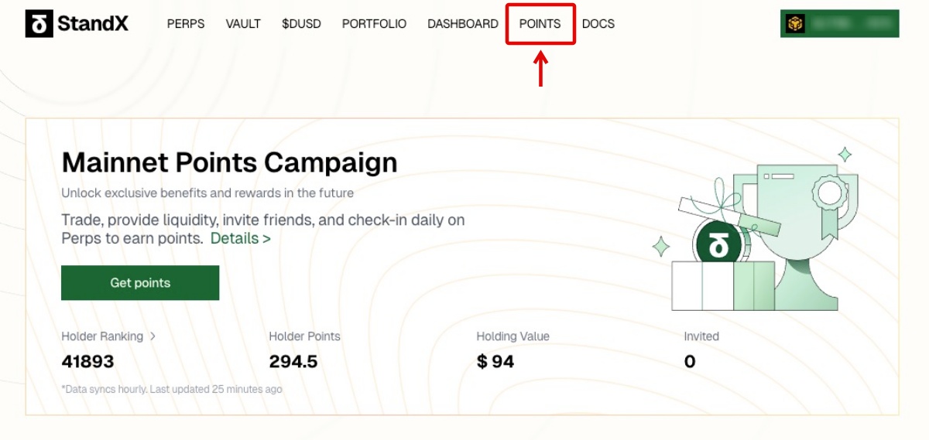The width and height of the screenshot is (929, 440).
Task: Click the StandX logo icon
Action: (39, 24)
